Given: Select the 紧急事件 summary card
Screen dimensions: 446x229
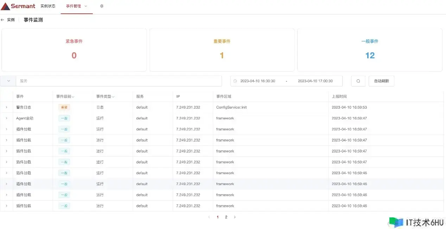Looking at the screenshot, I should [x=74, y=50].
